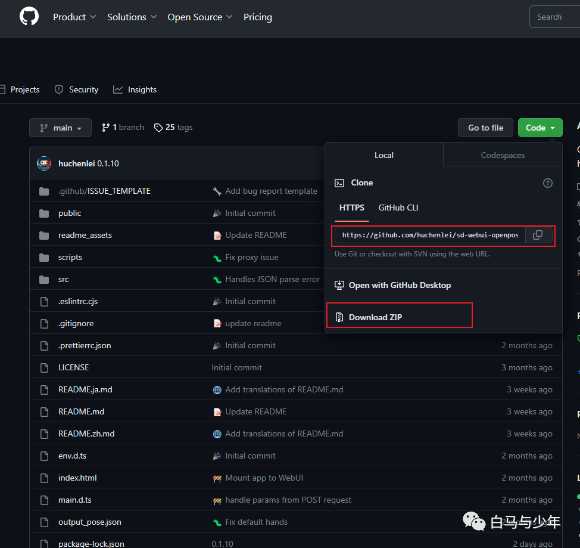Open the src folder
Image resolution: width=580 pixels, height=548 pixels.
point(64,280)
